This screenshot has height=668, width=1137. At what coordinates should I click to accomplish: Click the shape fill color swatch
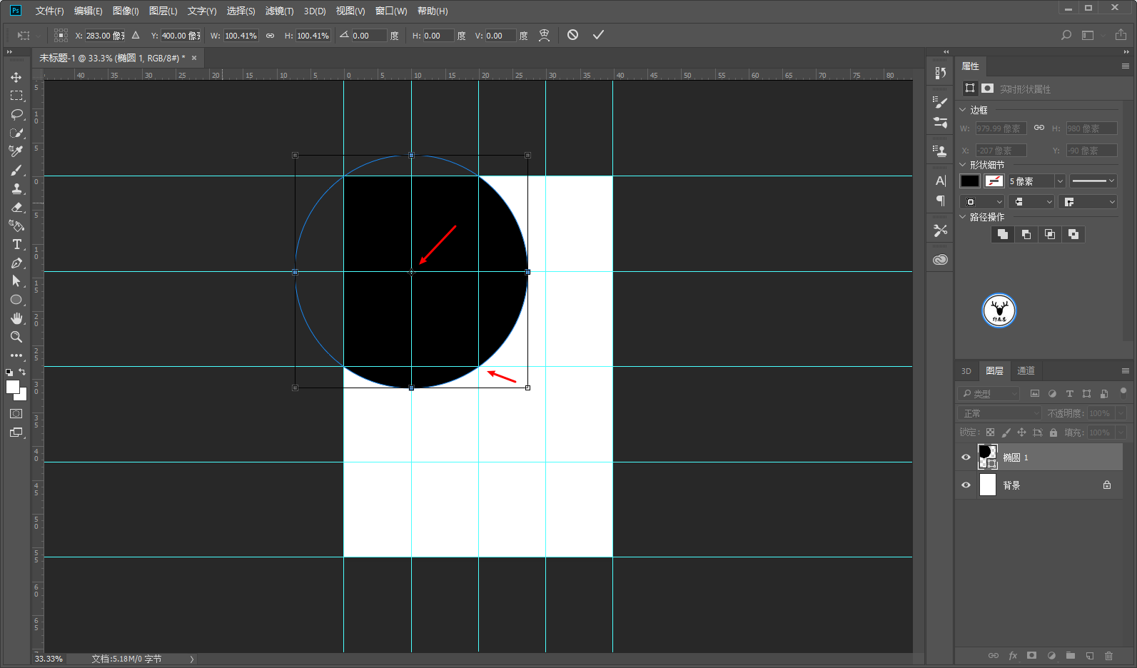970,181
